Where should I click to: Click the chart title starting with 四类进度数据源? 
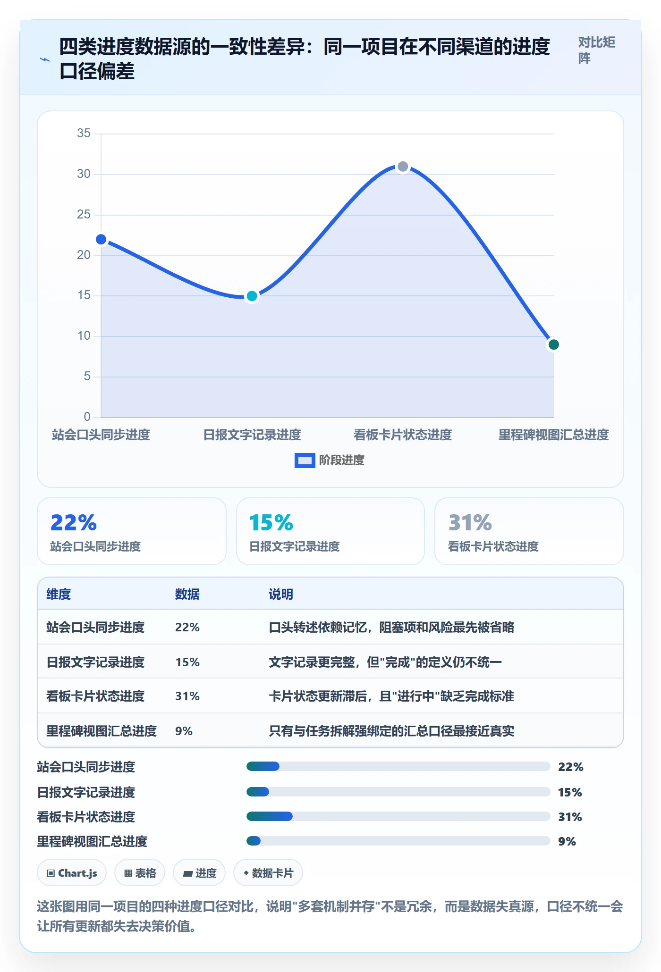click(x=305, y=59)
